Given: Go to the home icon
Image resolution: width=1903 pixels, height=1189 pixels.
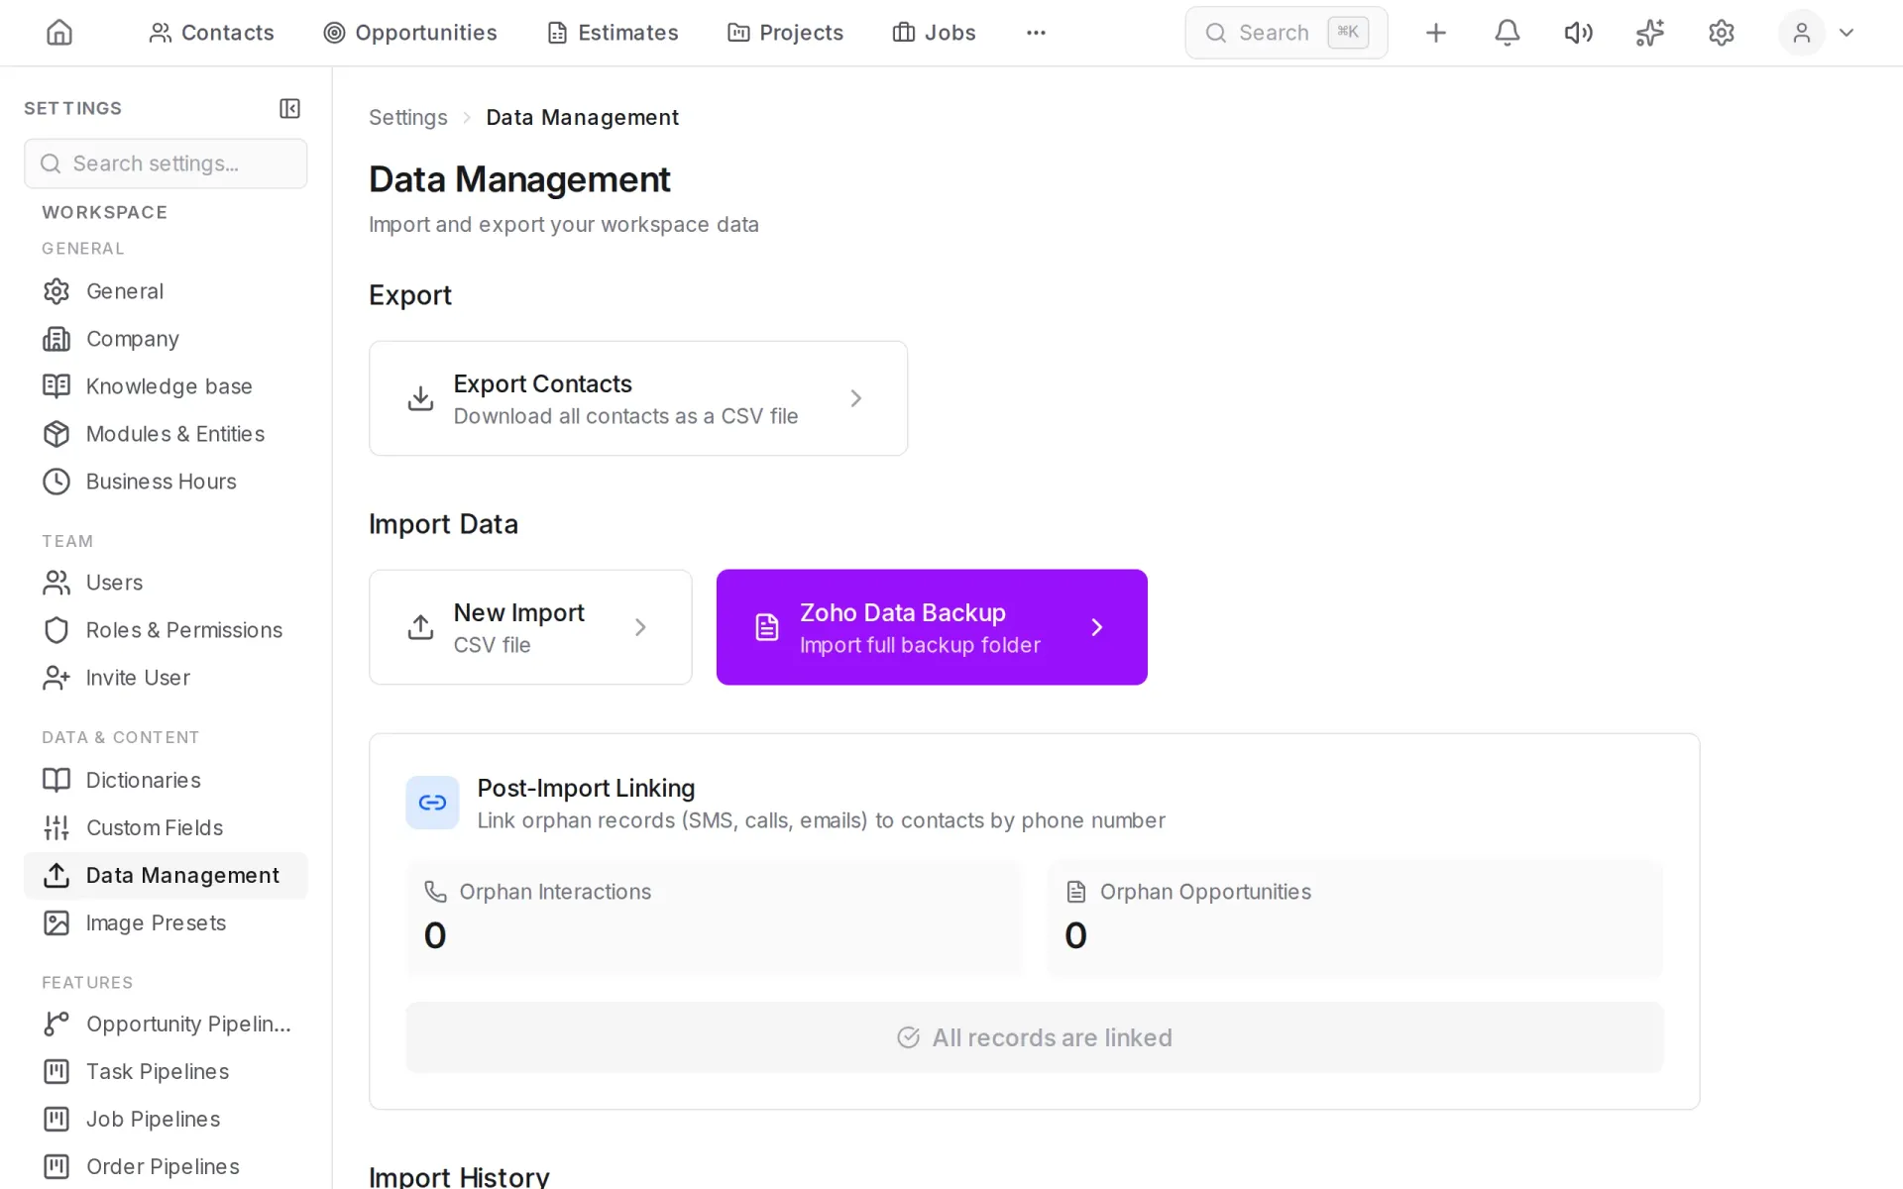Looking at the screenshot, I should (x=59, y=33).
